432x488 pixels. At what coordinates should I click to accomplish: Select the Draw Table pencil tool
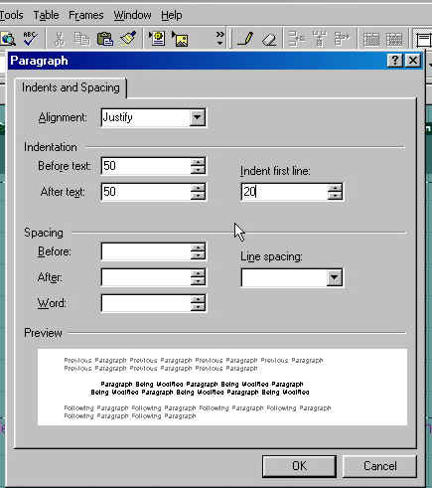click(245, 39)
